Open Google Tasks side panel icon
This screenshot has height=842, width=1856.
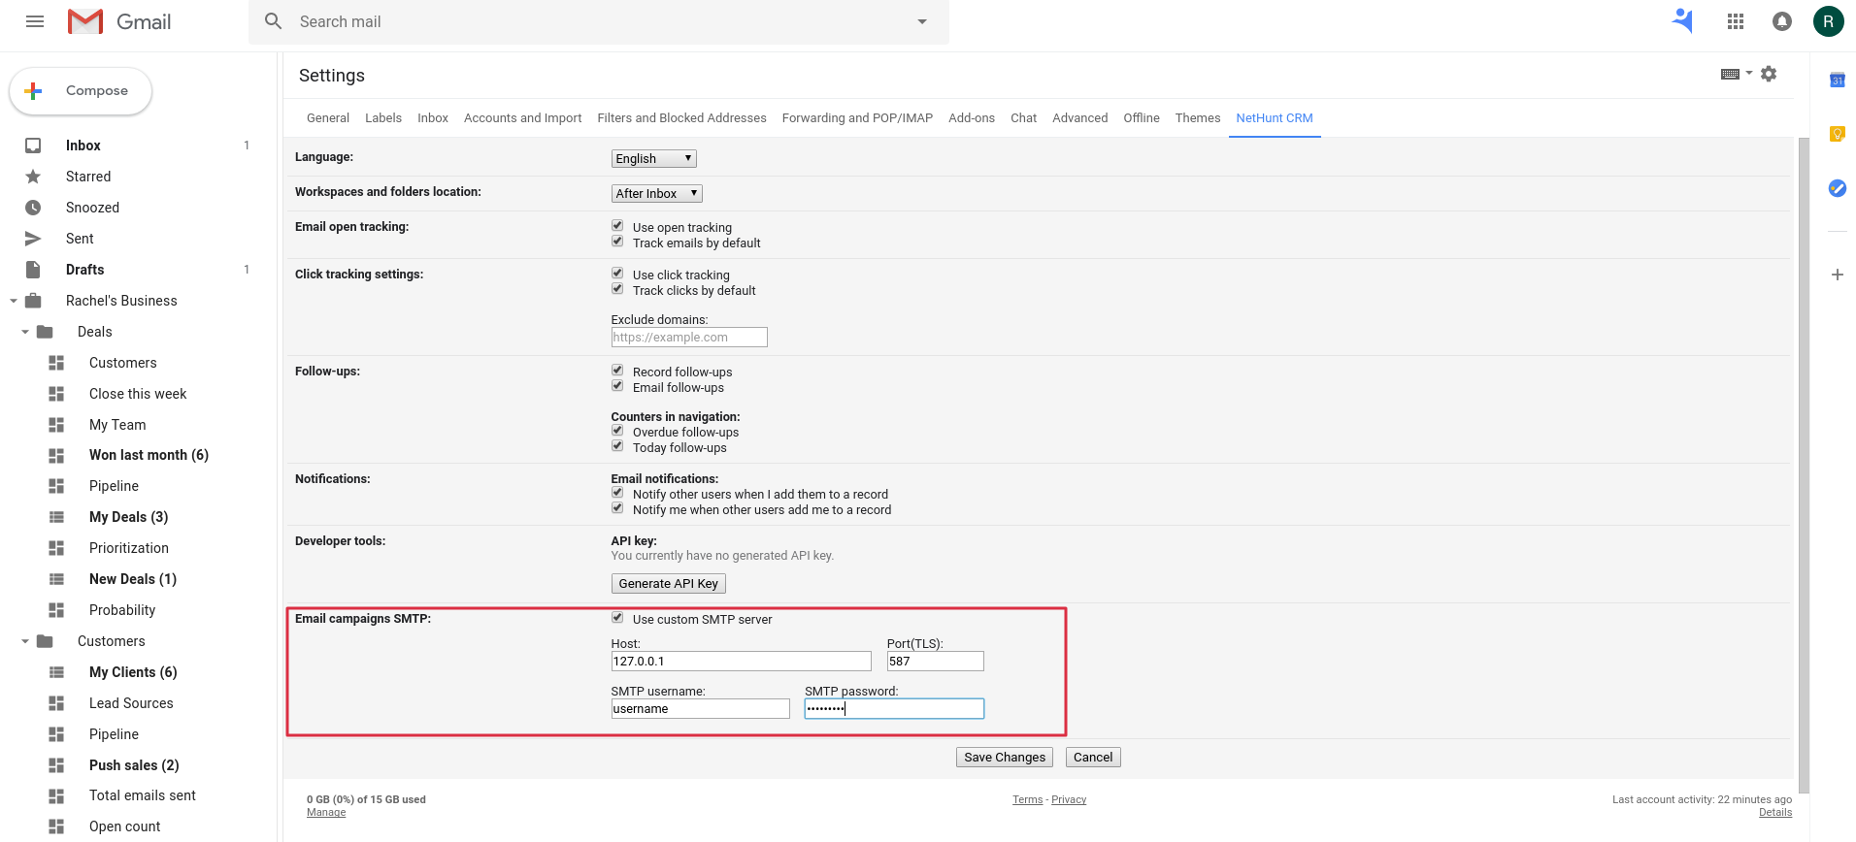tap(1838, 188)
